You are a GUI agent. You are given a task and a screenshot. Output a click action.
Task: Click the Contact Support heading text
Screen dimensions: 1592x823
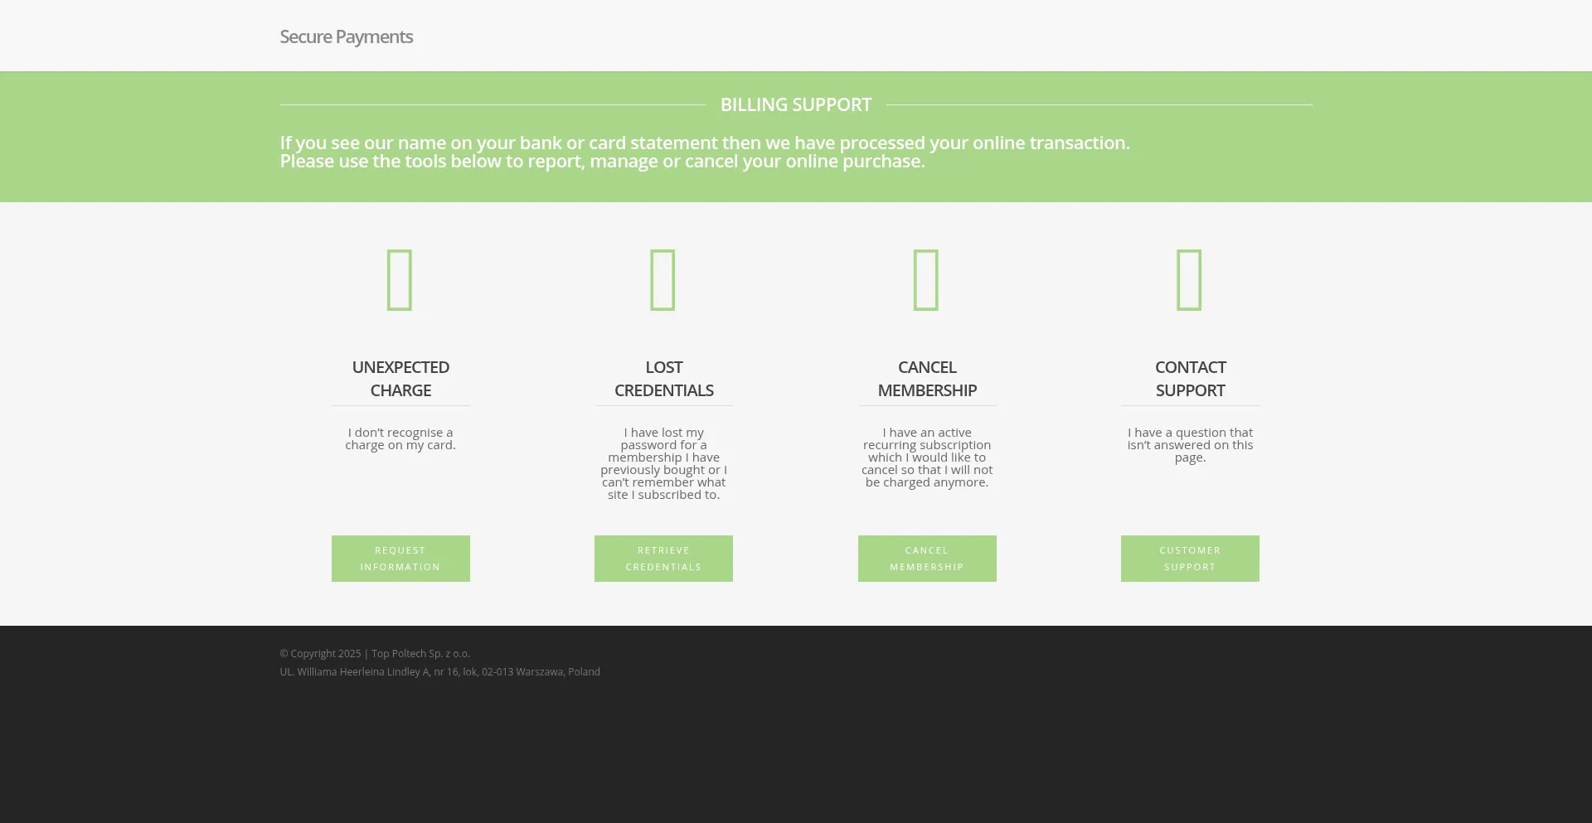point(1190,379)
